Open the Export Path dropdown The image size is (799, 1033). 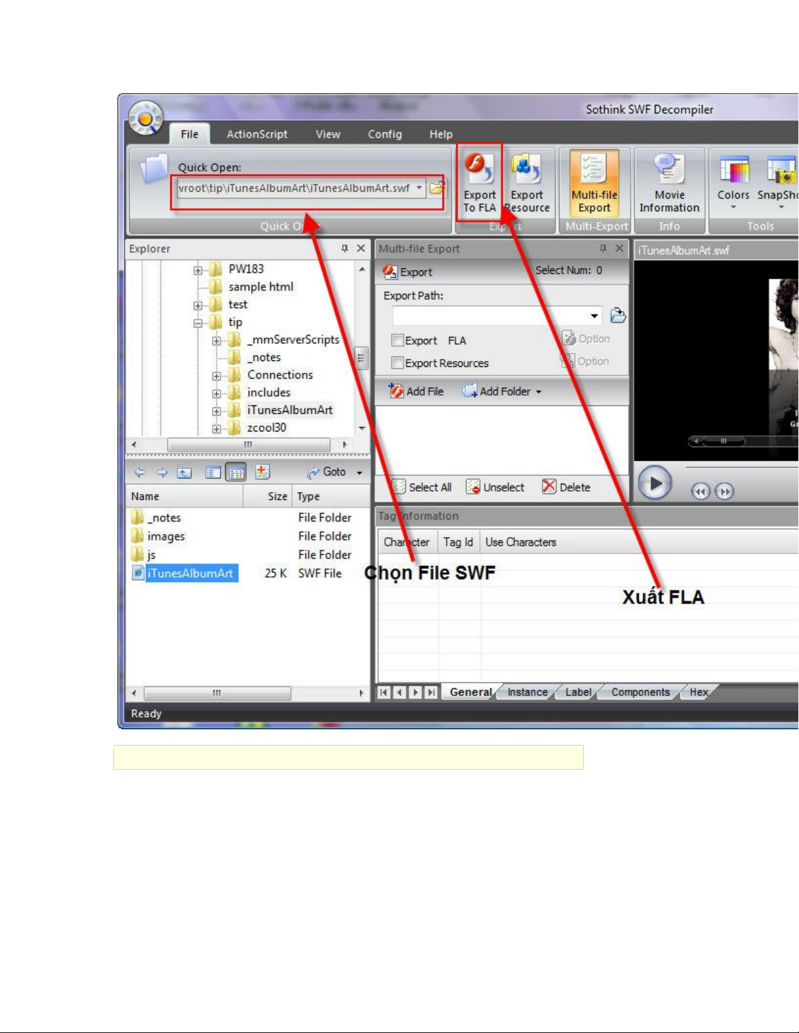[x=594, y=316]
